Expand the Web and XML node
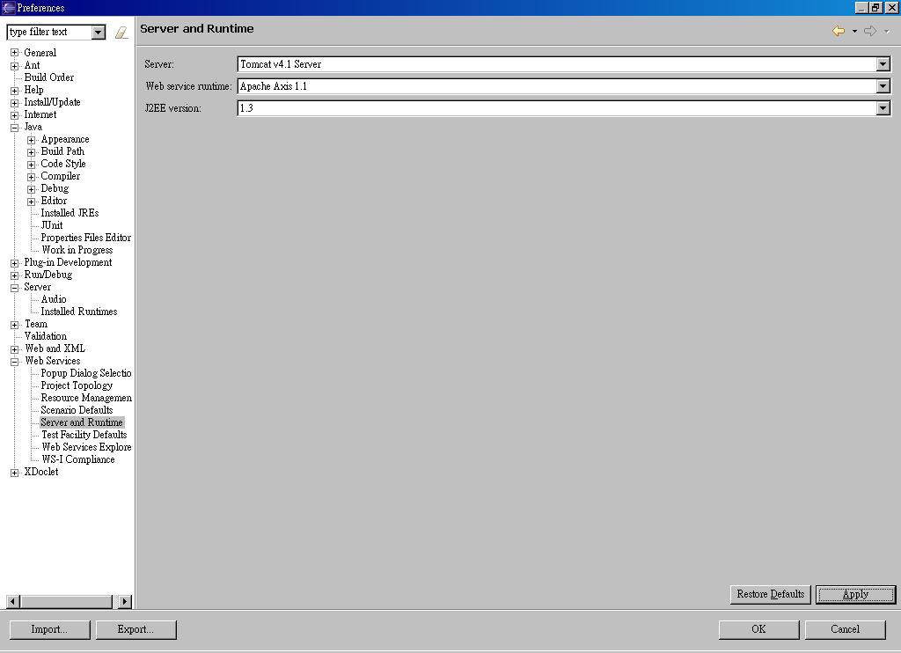The width and height of the screenshot is (901, 653). point(14,349)
